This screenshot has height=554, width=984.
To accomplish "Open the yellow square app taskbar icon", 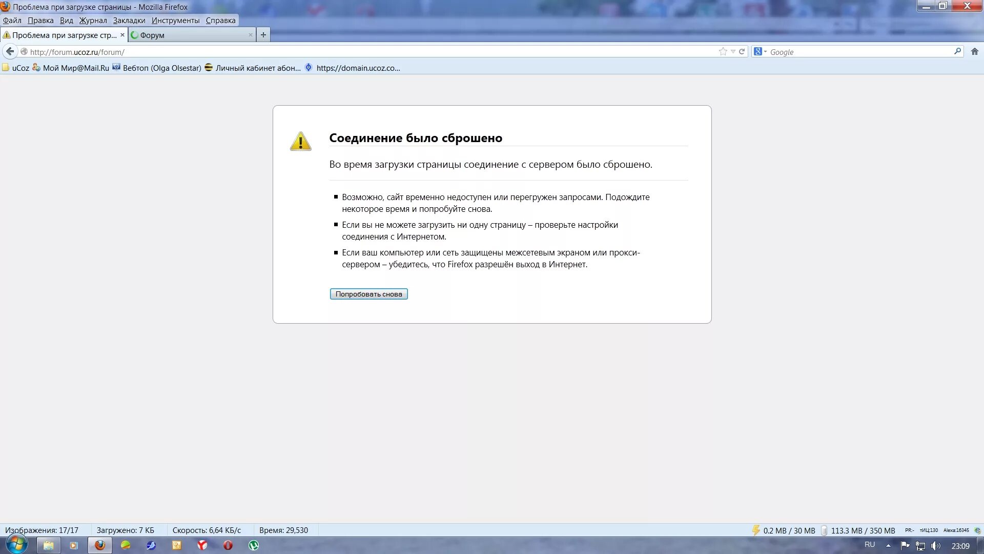I will pos(177,545).
